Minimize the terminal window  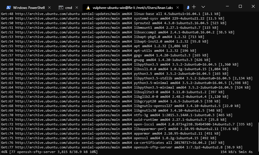pyautogui.click(x=227, y=6)
